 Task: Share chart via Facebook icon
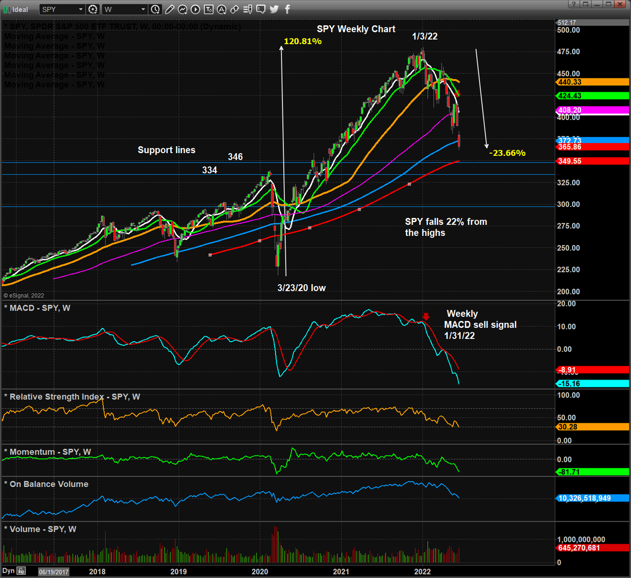287,9
